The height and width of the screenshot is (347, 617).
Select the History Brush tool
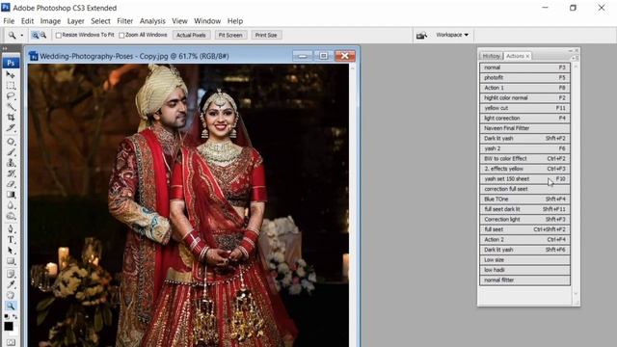coord(11,173)
